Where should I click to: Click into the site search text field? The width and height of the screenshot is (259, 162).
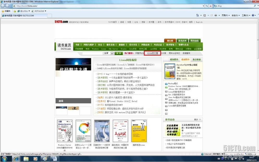92,53
